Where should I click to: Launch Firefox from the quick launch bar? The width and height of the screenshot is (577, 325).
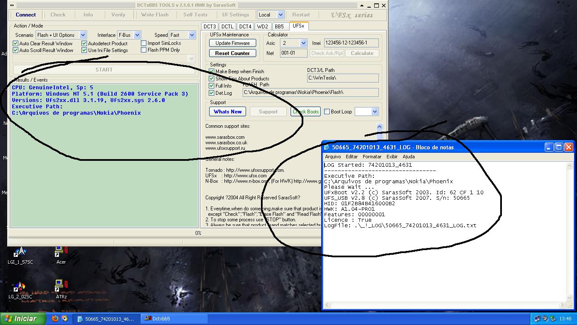(55, 319)
